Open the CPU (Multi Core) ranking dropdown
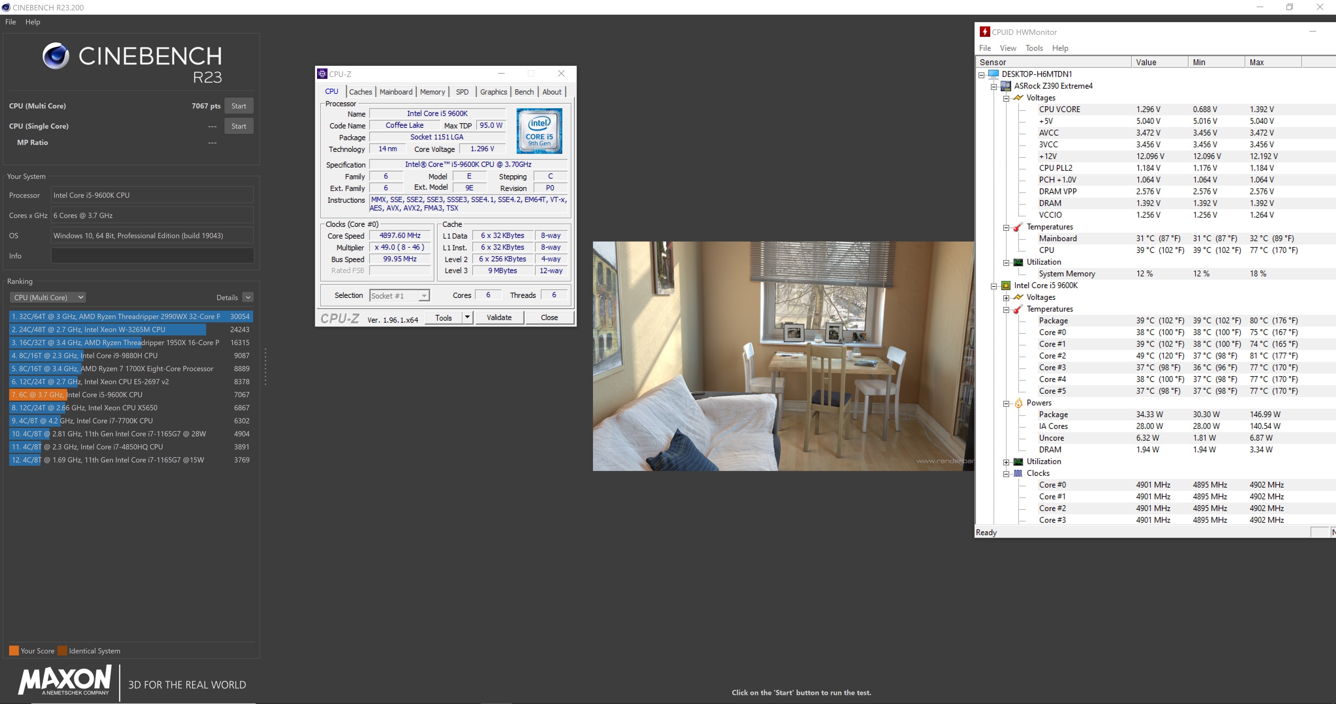This screenshot has width=1336, height=704. coord(48,298)
